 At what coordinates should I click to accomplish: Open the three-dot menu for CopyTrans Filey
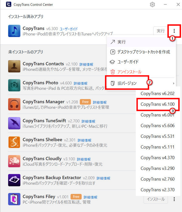coord(174,199)
